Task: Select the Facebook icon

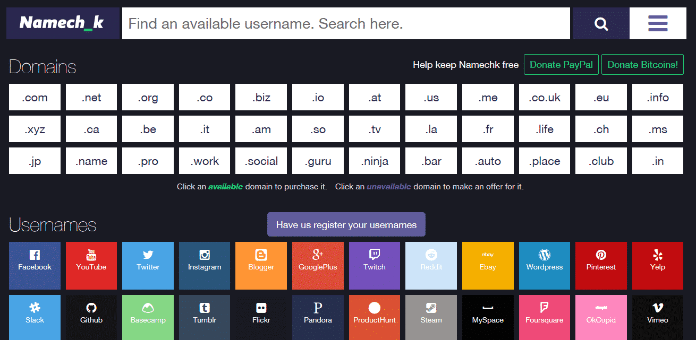Action: point(35,265)
